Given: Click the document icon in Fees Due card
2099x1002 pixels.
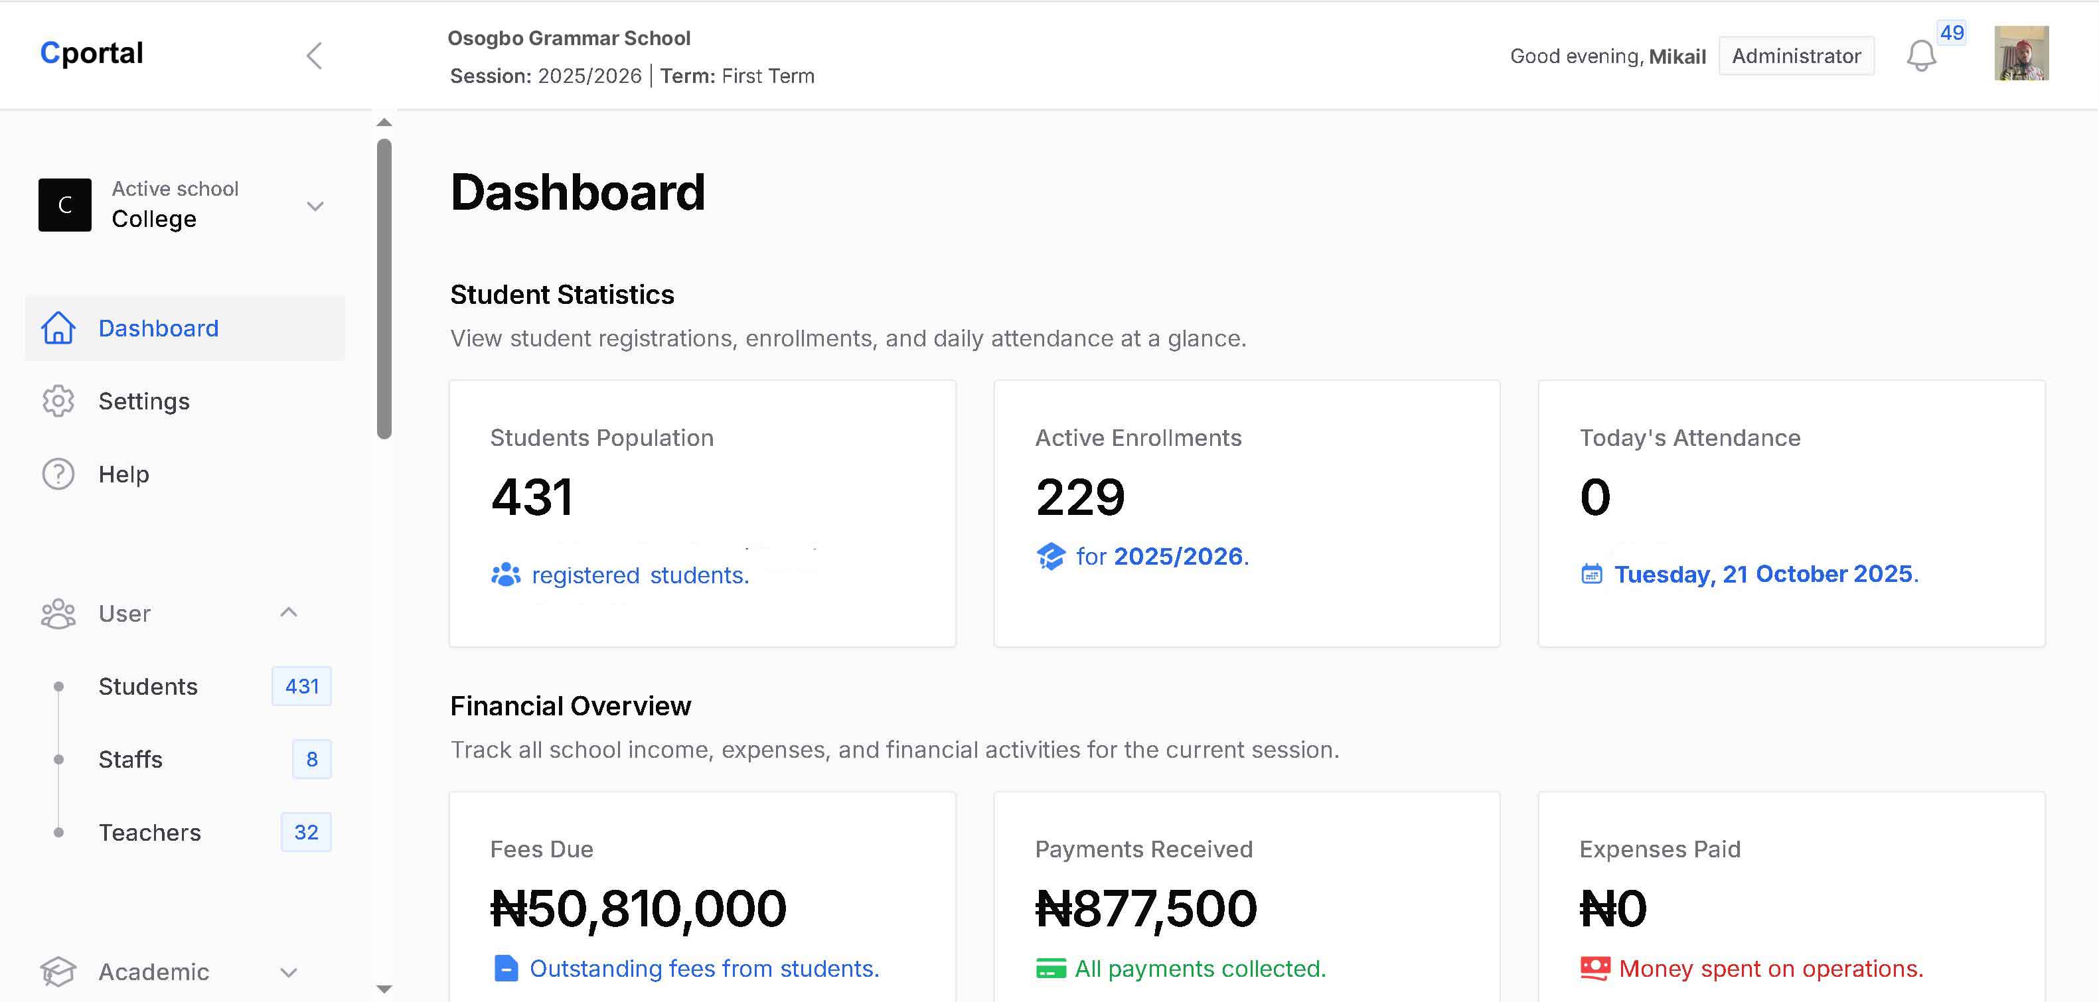Looking at the screenshot, I should [506, 969].
